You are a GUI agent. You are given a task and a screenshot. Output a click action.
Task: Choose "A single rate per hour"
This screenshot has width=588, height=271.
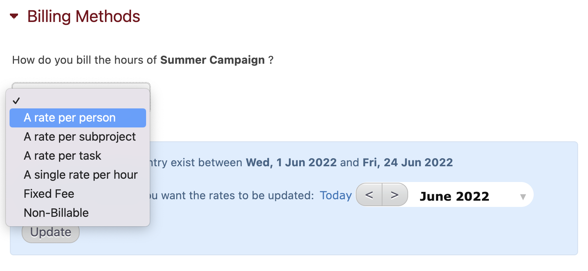[80, 175]
